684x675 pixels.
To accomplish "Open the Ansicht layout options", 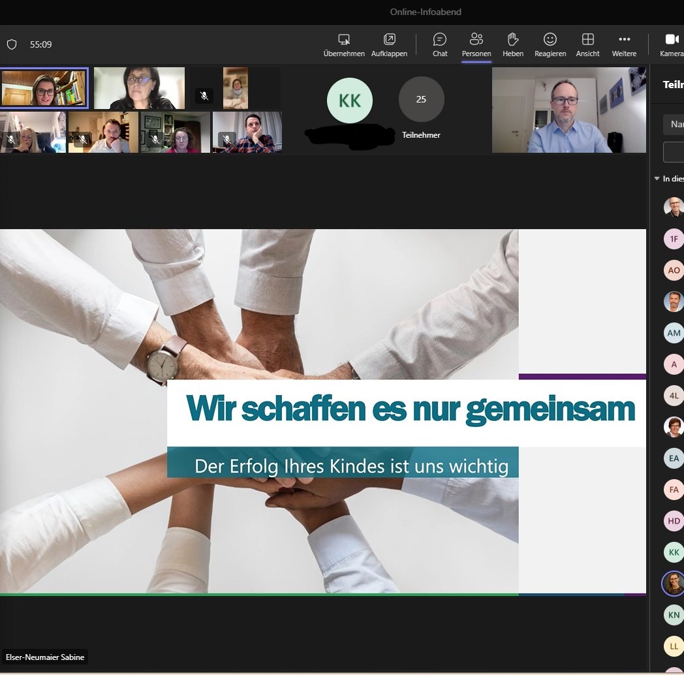I will coord(587,40).
